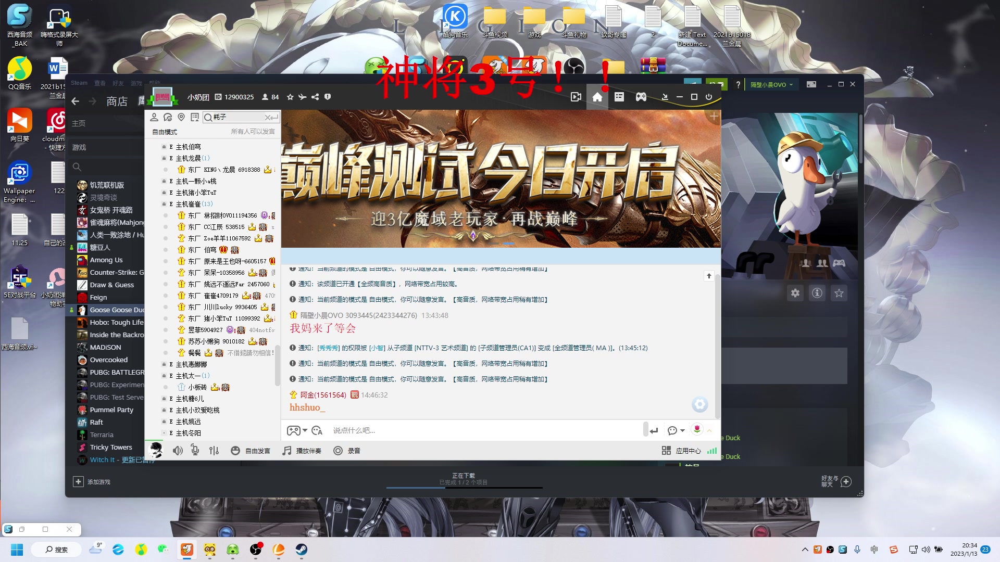Viewport: 1000px width, 562px height.
Task: Click 添加游戏 in Steam
Action: (x=92, y=482)
